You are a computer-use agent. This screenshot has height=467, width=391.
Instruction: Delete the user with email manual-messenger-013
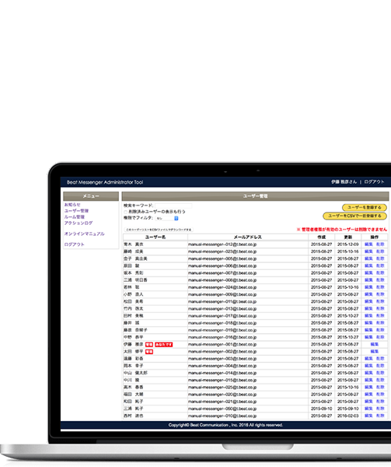380,308
